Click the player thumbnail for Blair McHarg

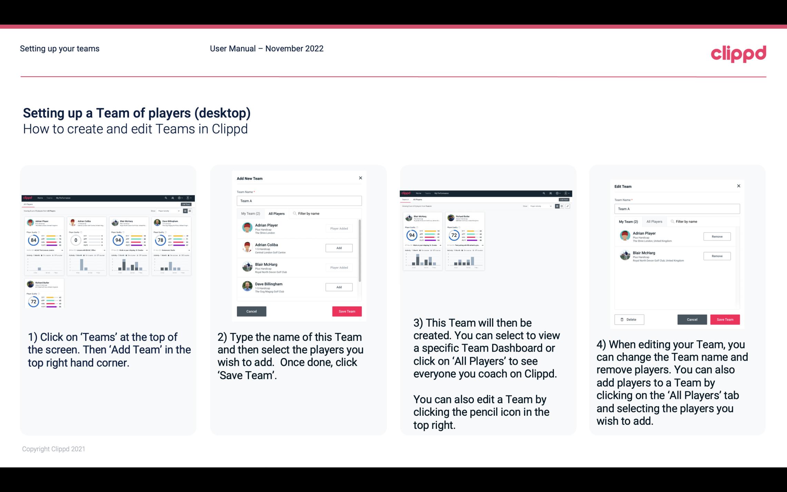pos(248,266)
